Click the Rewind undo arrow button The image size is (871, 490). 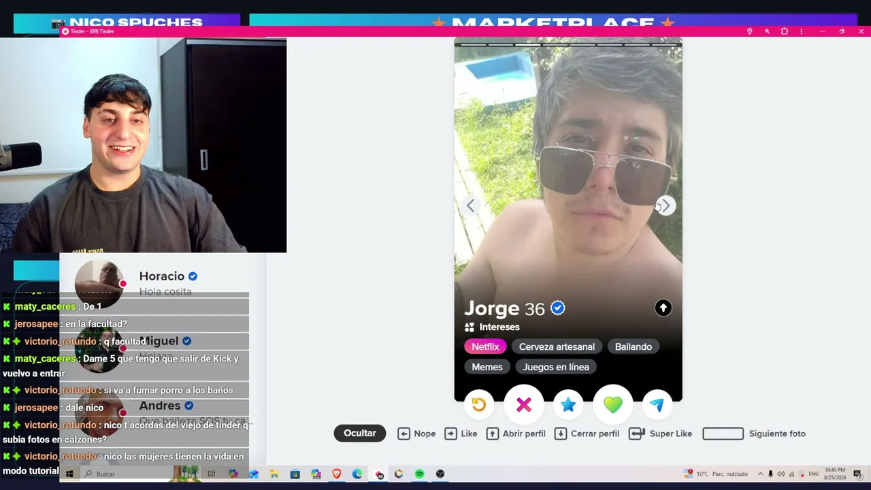point(478,405)
